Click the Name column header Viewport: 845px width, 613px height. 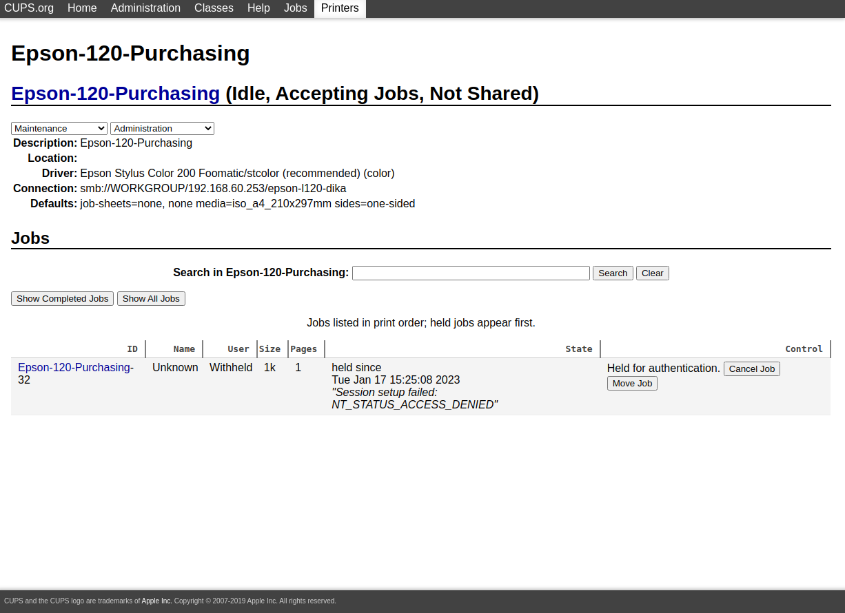[184, 349]
